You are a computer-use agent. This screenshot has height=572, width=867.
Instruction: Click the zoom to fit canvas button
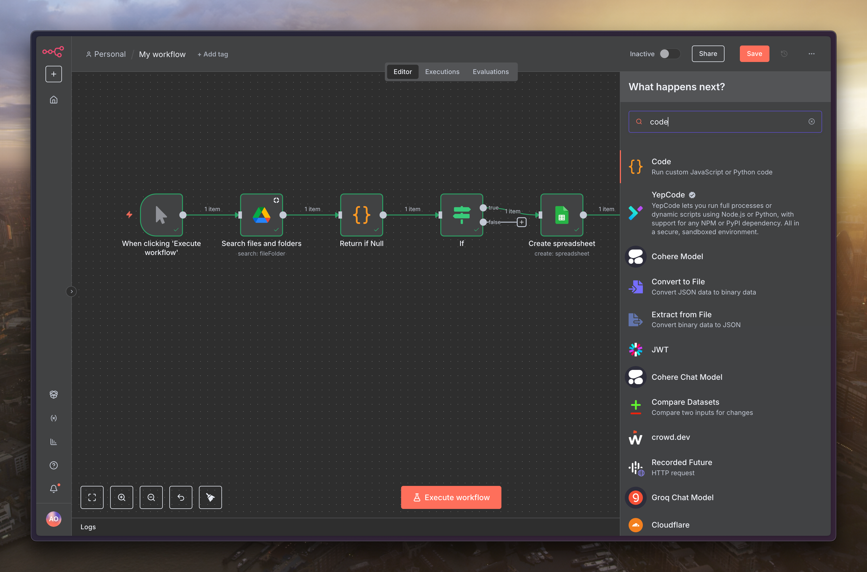pyautogui.click(x=92, y=498)
